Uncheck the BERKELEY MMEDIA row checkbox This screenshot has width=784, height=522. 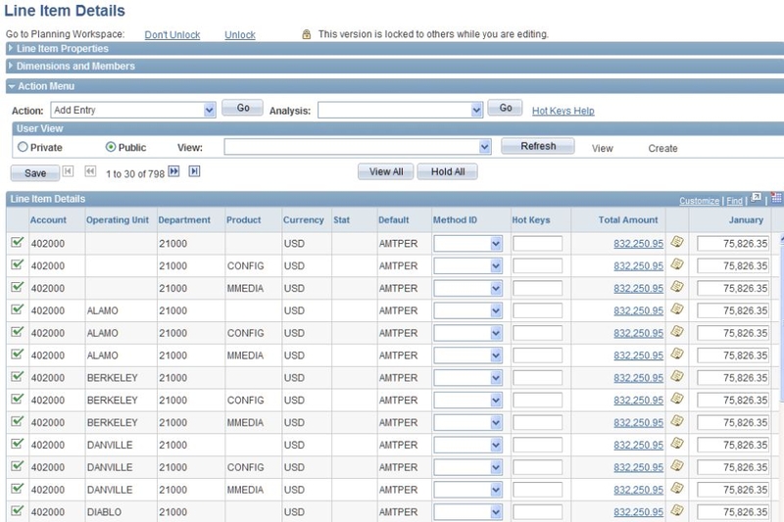tap(17, 421)
